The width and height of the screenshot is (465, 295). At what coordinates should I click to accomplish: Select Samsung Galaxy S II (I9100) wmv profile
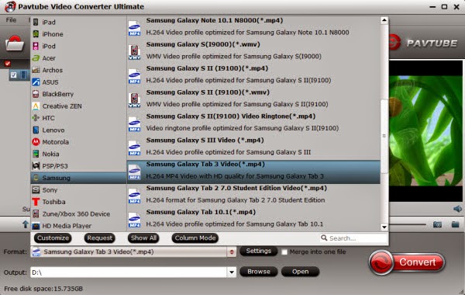tap(253, 99)
